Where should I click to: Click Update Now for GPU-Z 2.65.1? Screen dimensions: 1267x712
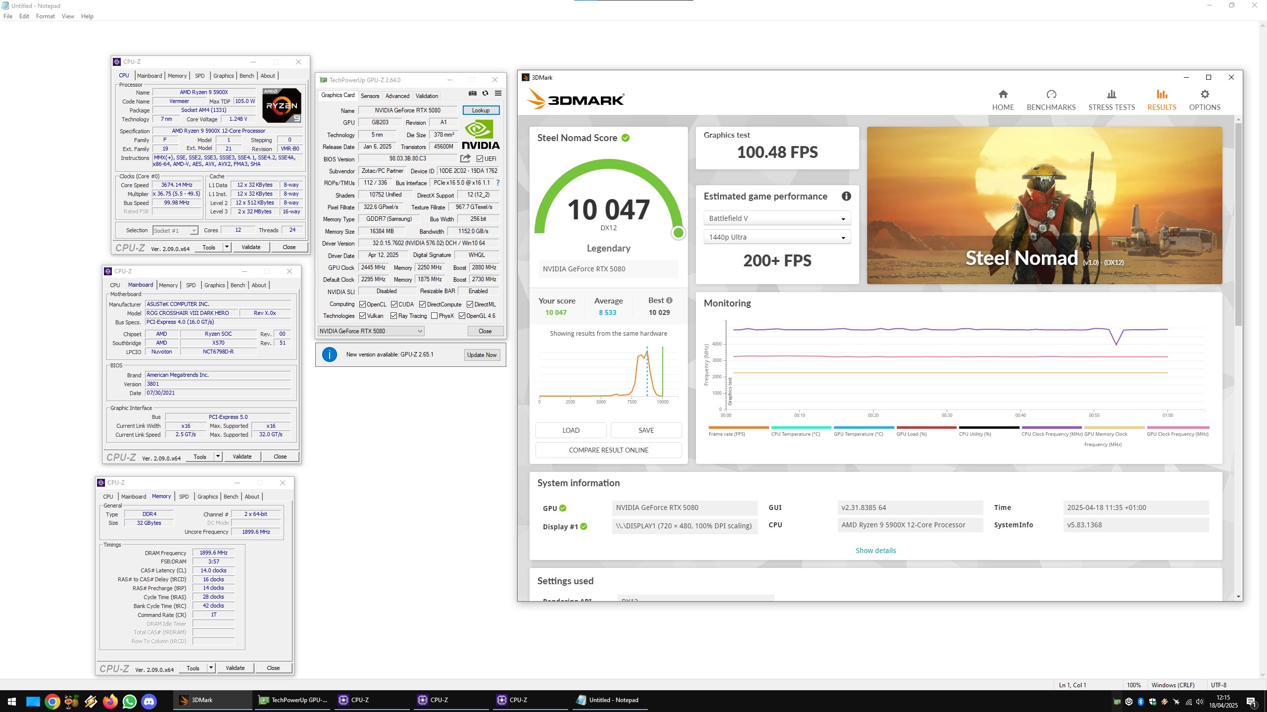point(482,355)
